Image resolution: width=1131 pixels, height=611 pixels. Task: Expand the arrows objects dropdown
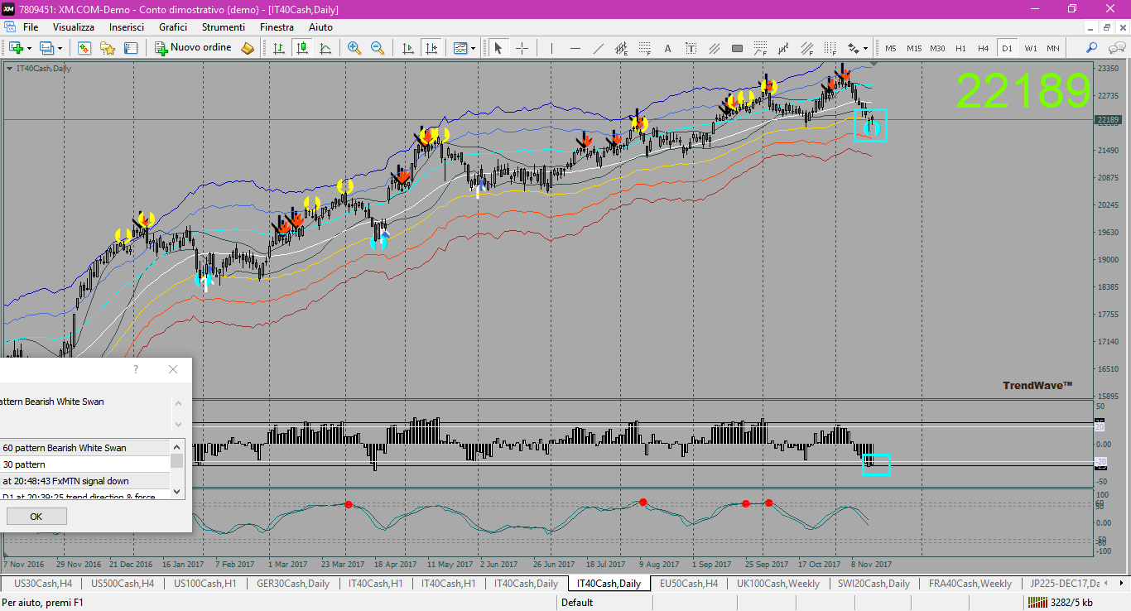pos(865,48)
